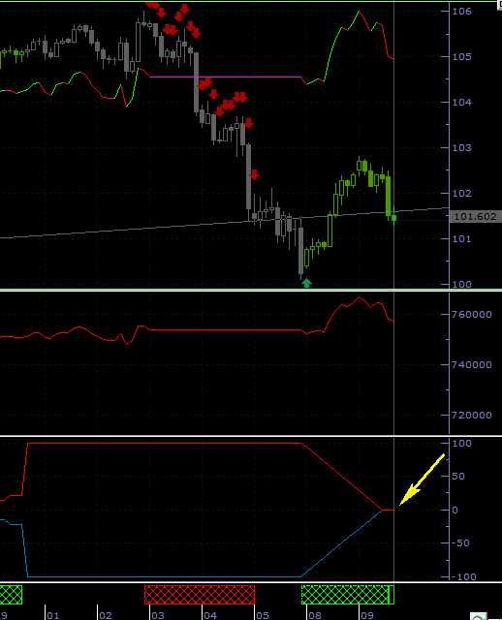The image size is (502, 620).
Task: Click the yellow arrow annotation in indicator pane
Action: click(423, 480)
